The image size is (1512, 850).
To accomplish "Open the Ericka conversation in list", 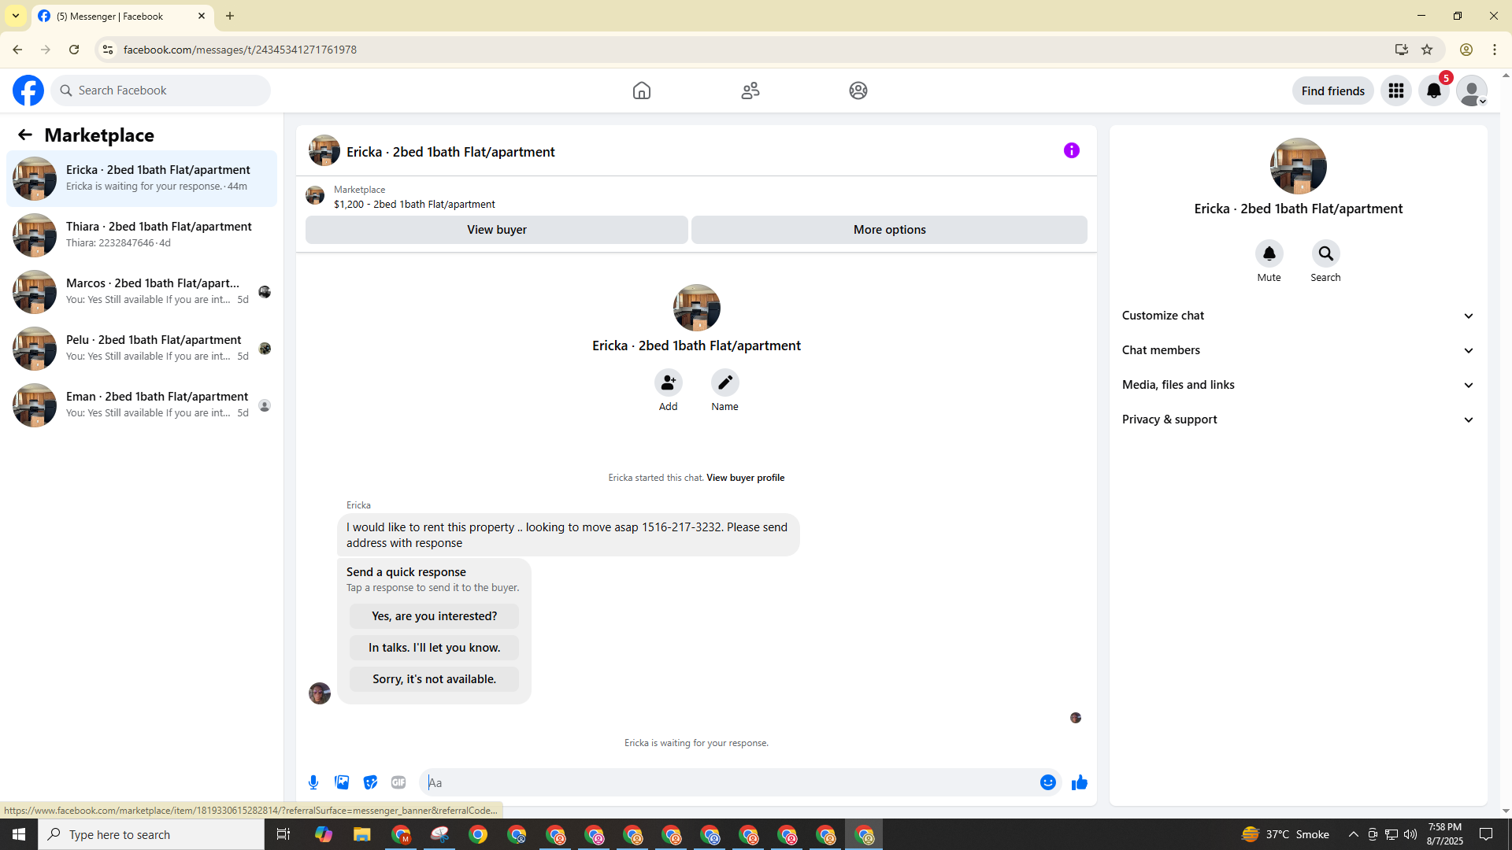I will tap(142, 179).
